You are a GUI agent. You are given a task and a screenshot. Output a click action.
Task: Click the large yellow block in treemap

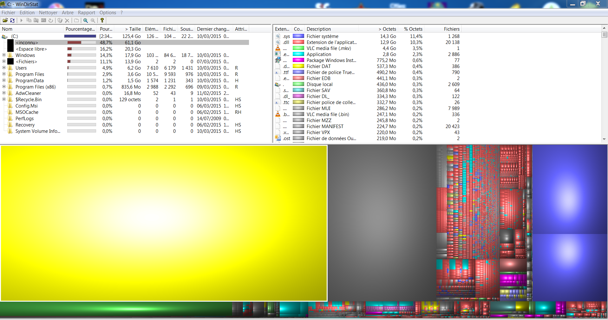[164, 223]
